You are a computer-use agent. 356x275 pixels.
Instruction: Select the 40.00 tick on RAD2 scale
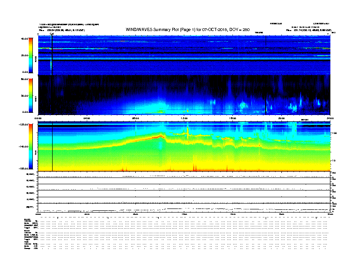(x=24, y=39)
